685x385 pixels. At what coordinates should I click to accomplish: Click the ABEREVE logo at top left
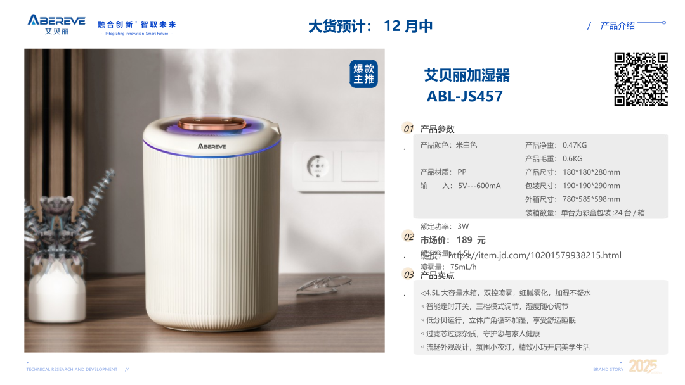click(x=56, y=25)
